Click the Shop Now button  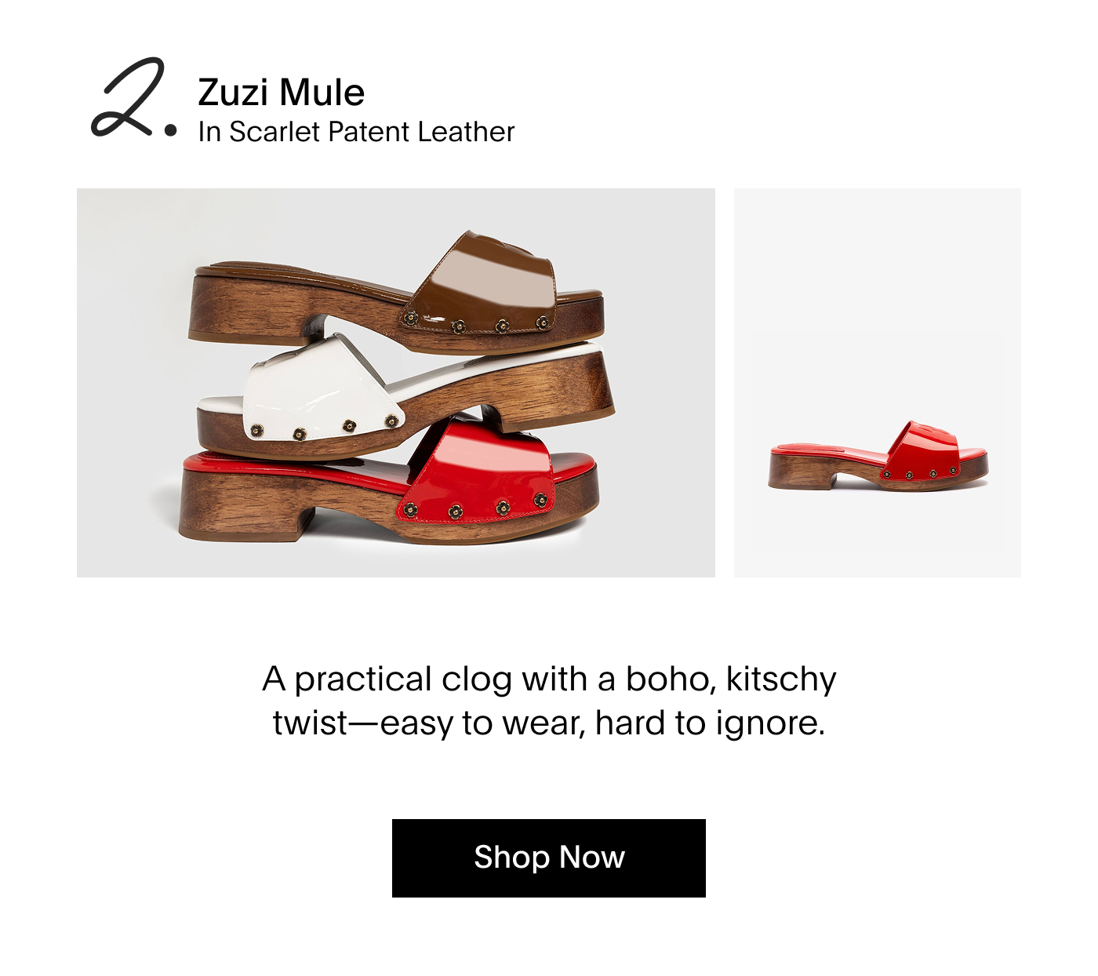tap(549, 858)
